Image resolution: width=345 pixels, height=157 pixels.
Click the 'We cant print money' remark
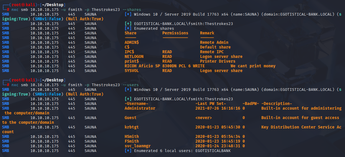(253, 66)
